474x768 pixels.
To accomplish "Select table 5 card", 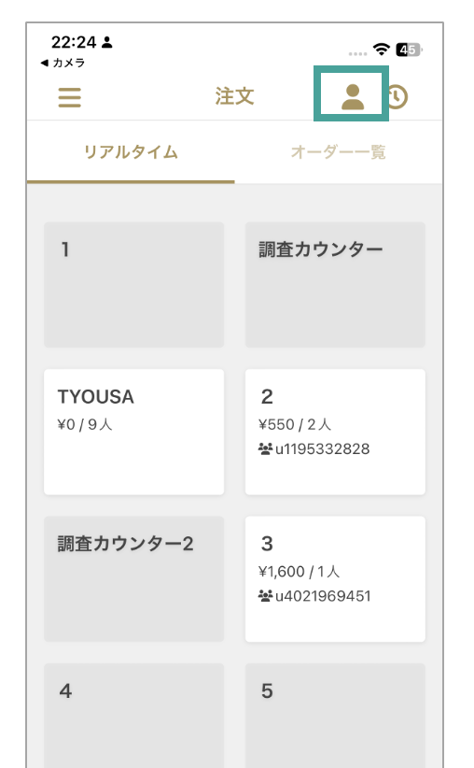I will (335, 716).
